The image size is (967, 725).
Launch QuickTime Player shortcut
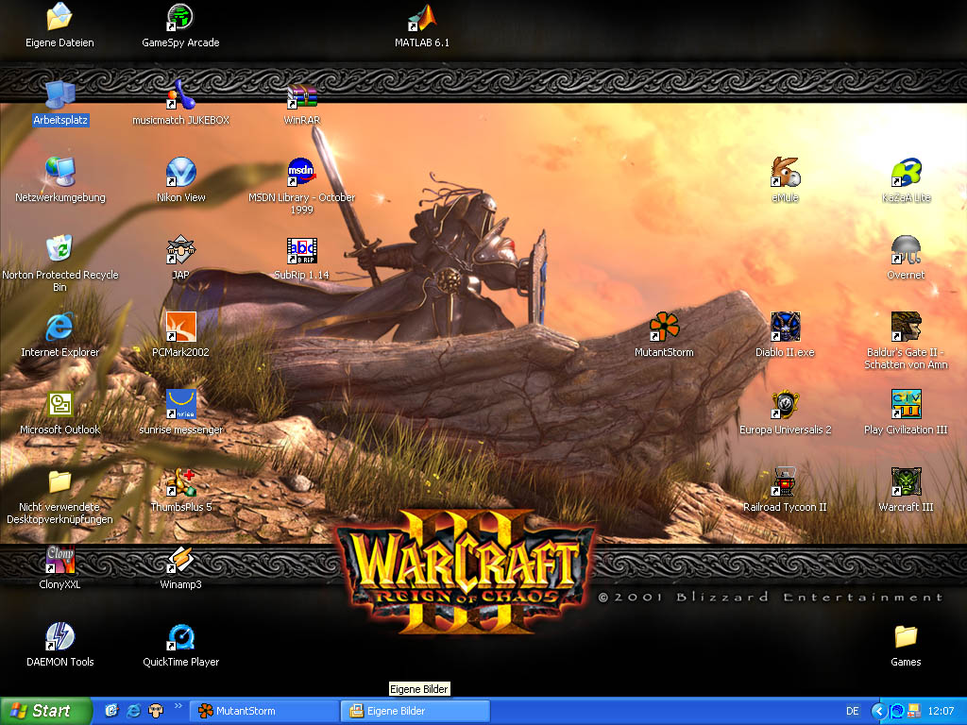point(180,637)
